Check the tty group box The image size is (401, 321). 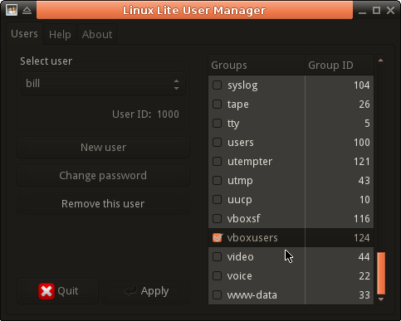point(217,124)
